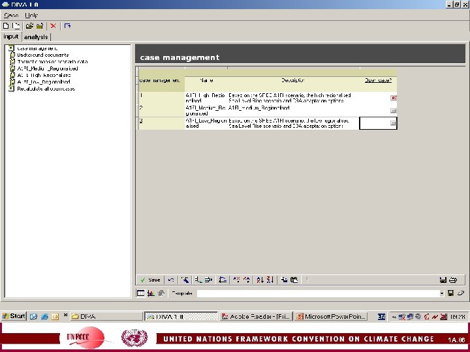This screenshot has width=470, height=352.
Task: Select Thematic maps of scenario data item
Action: tap(52, 62)
